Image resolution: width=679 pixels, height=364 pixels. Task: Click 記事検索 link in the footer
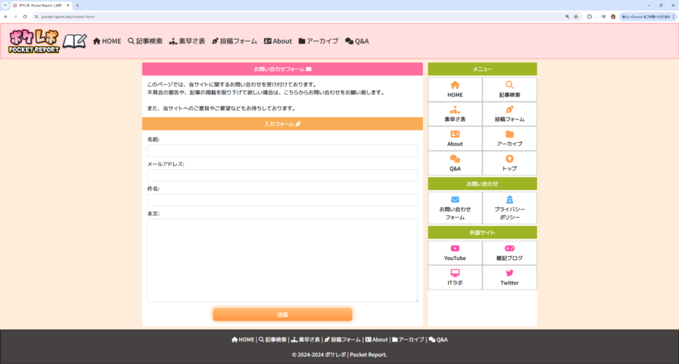pyautogui.click(x=273, y=339)
